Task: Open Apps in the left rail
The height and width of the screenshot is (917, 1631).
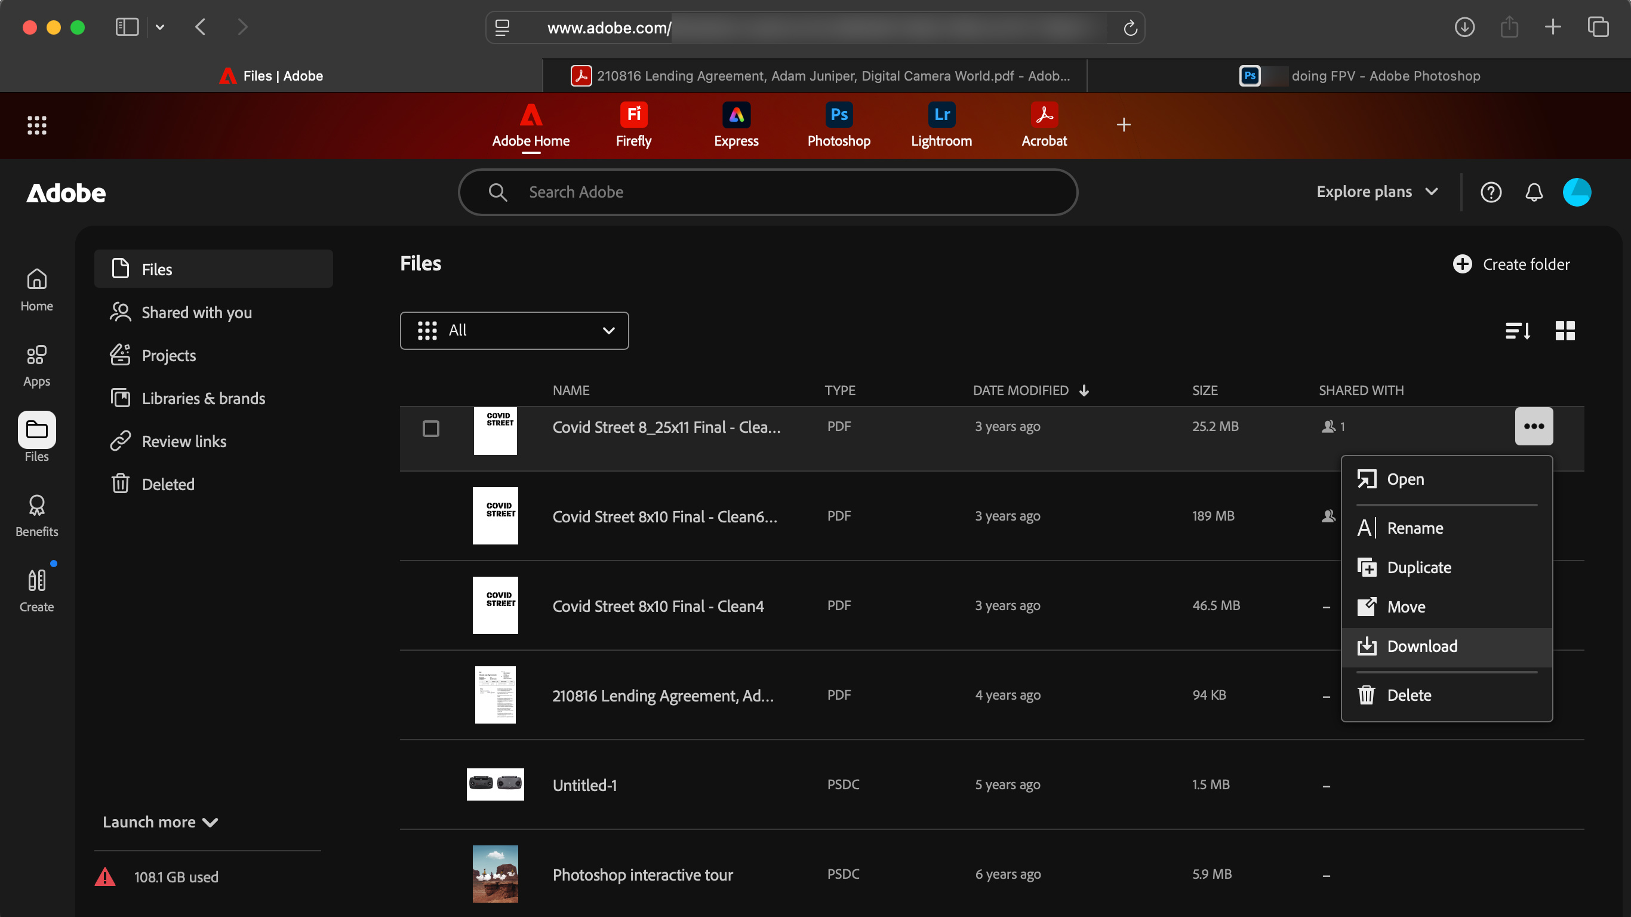Action: (x=37, y=366)
